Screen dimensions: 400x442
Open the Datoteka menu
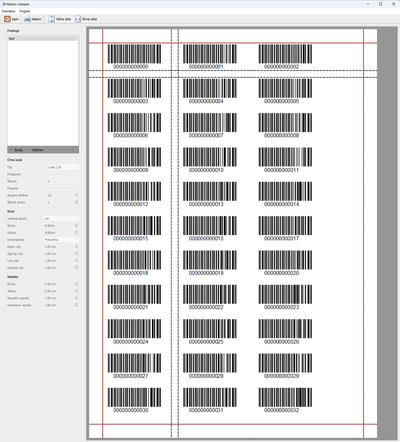tap(8, 11)
